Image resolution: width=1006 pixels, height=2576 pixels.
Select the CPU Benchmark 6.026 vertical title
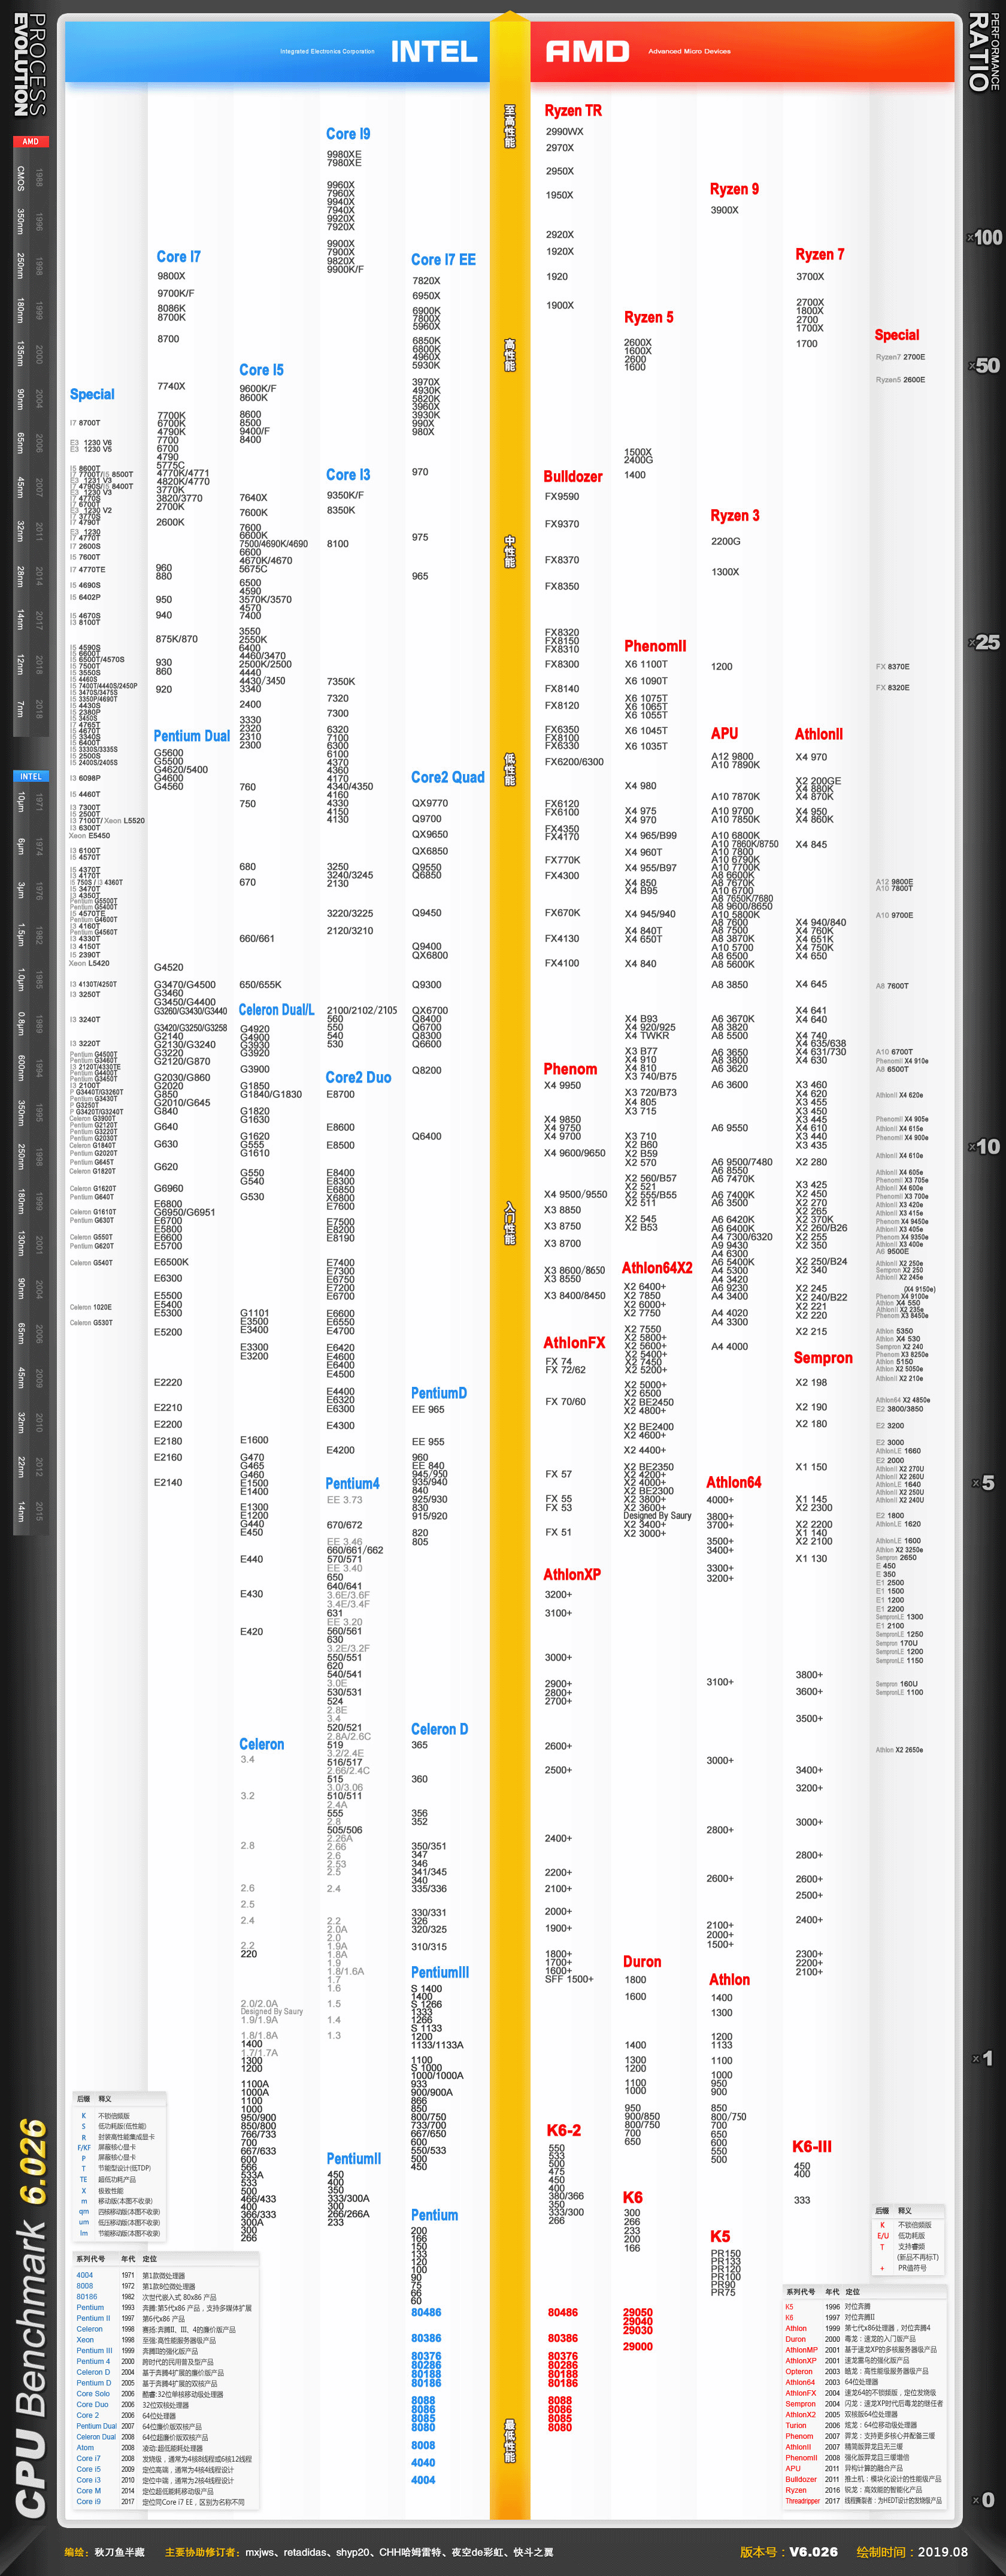tap(32, 2317)
